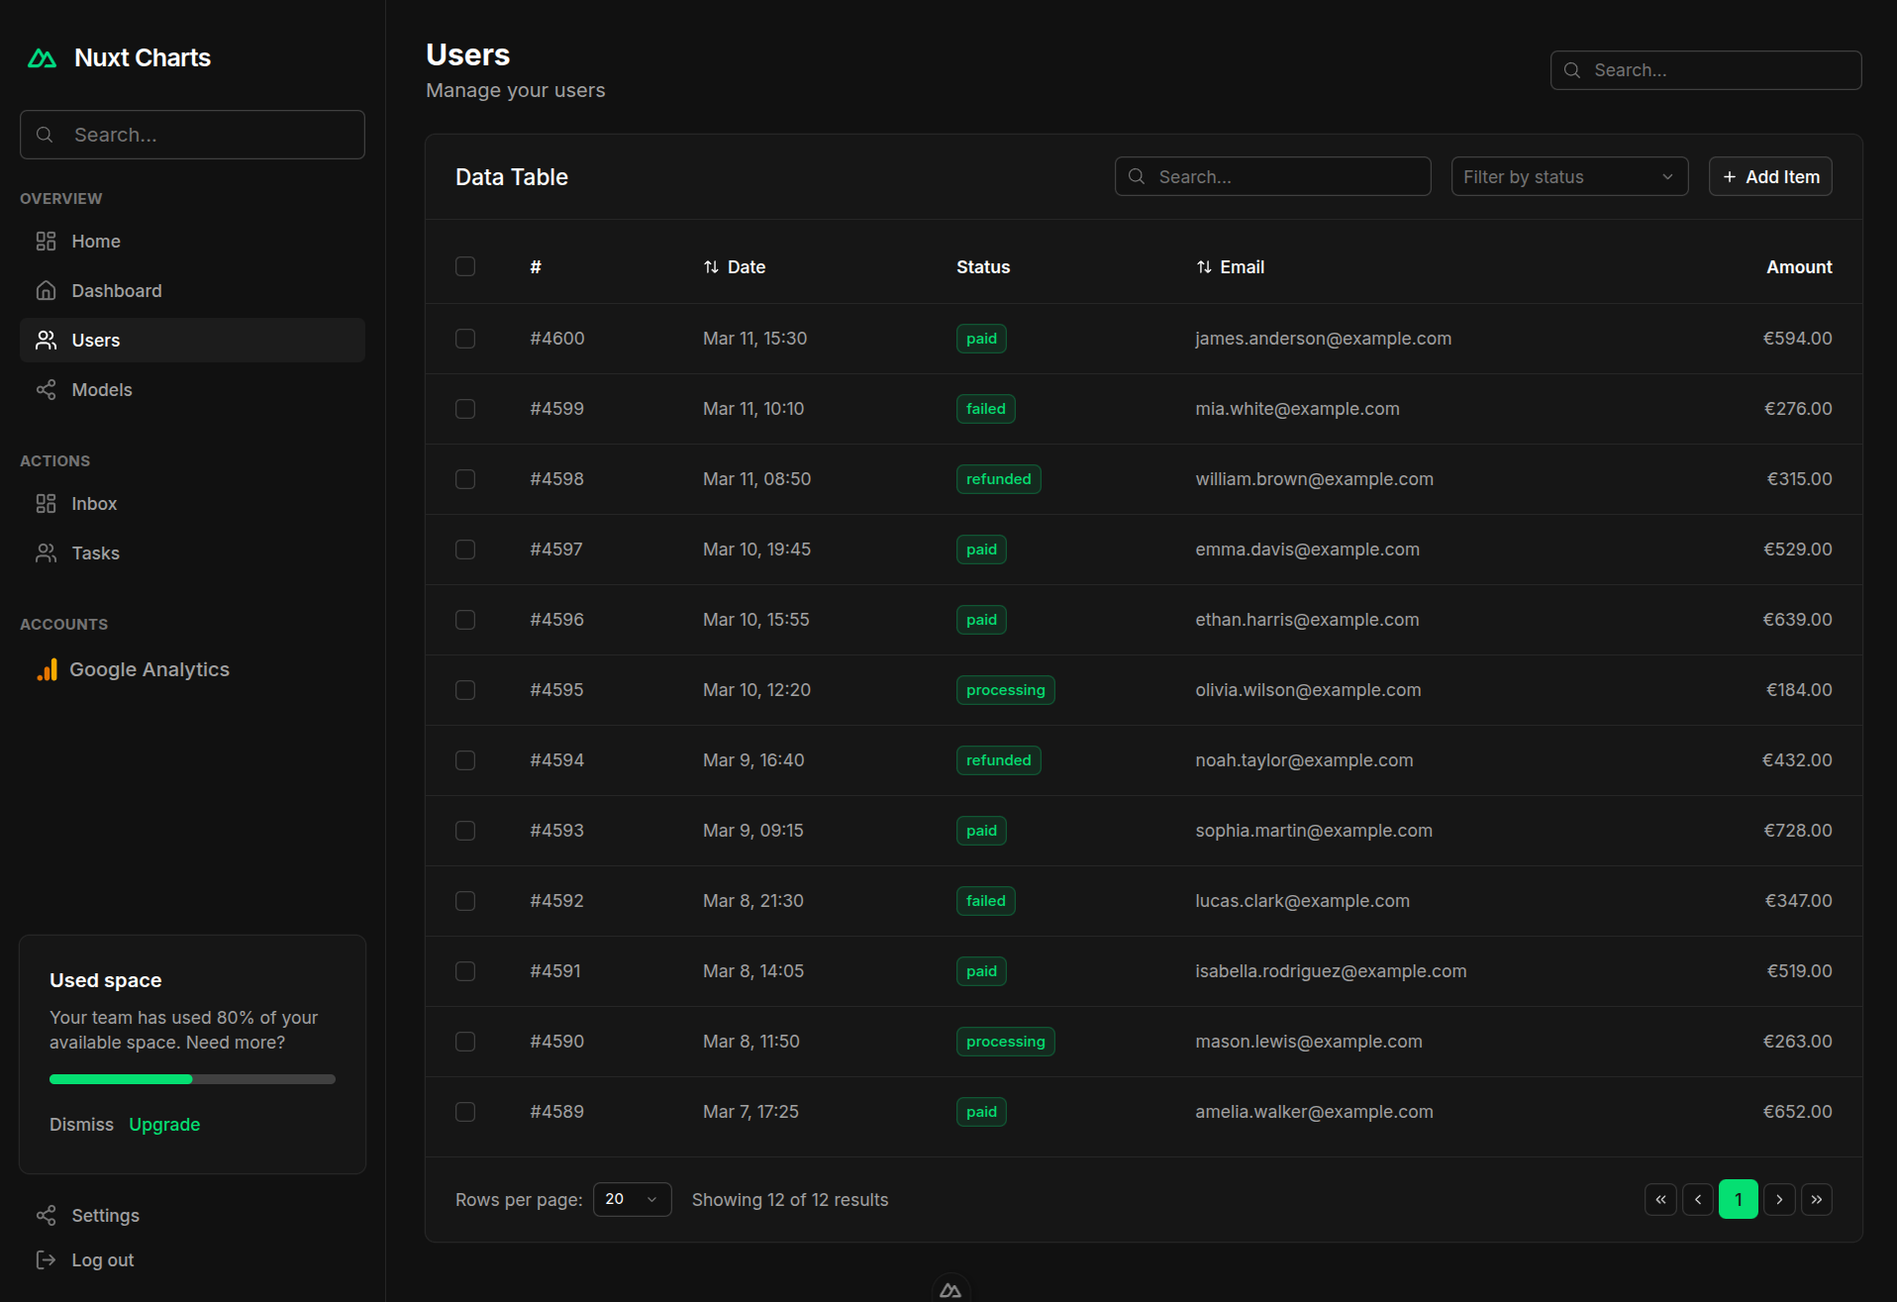Open the Rows per page dropdown
Screen dimensions: 1897x1302
(x=632, y=1199)
